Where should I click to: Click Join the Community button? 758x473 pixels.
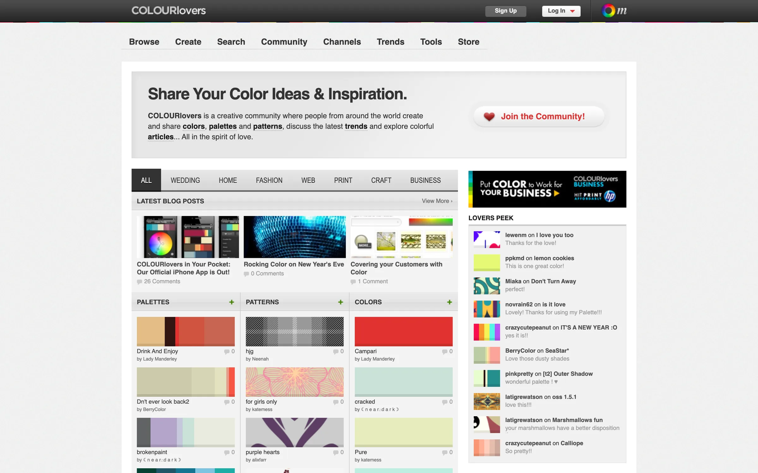[x=539, y=116]
